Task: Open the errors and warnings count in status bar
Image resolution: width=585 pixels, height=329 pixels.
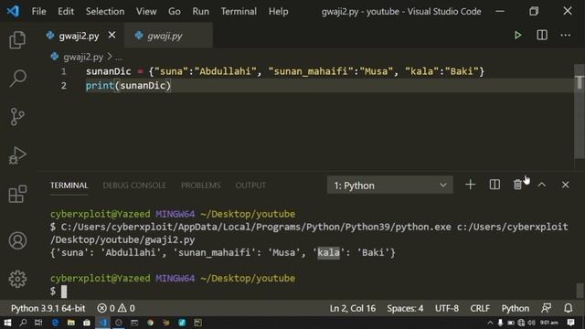Action: click(116, 309)
